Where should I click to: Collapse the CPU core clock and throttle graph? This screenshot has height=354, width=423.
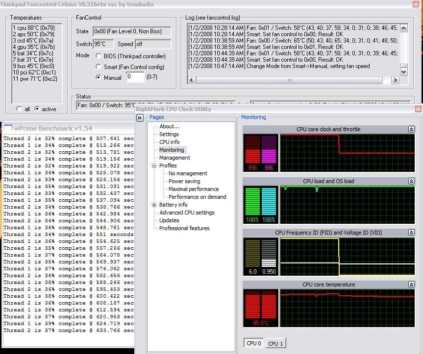click(x=411, y=129)
